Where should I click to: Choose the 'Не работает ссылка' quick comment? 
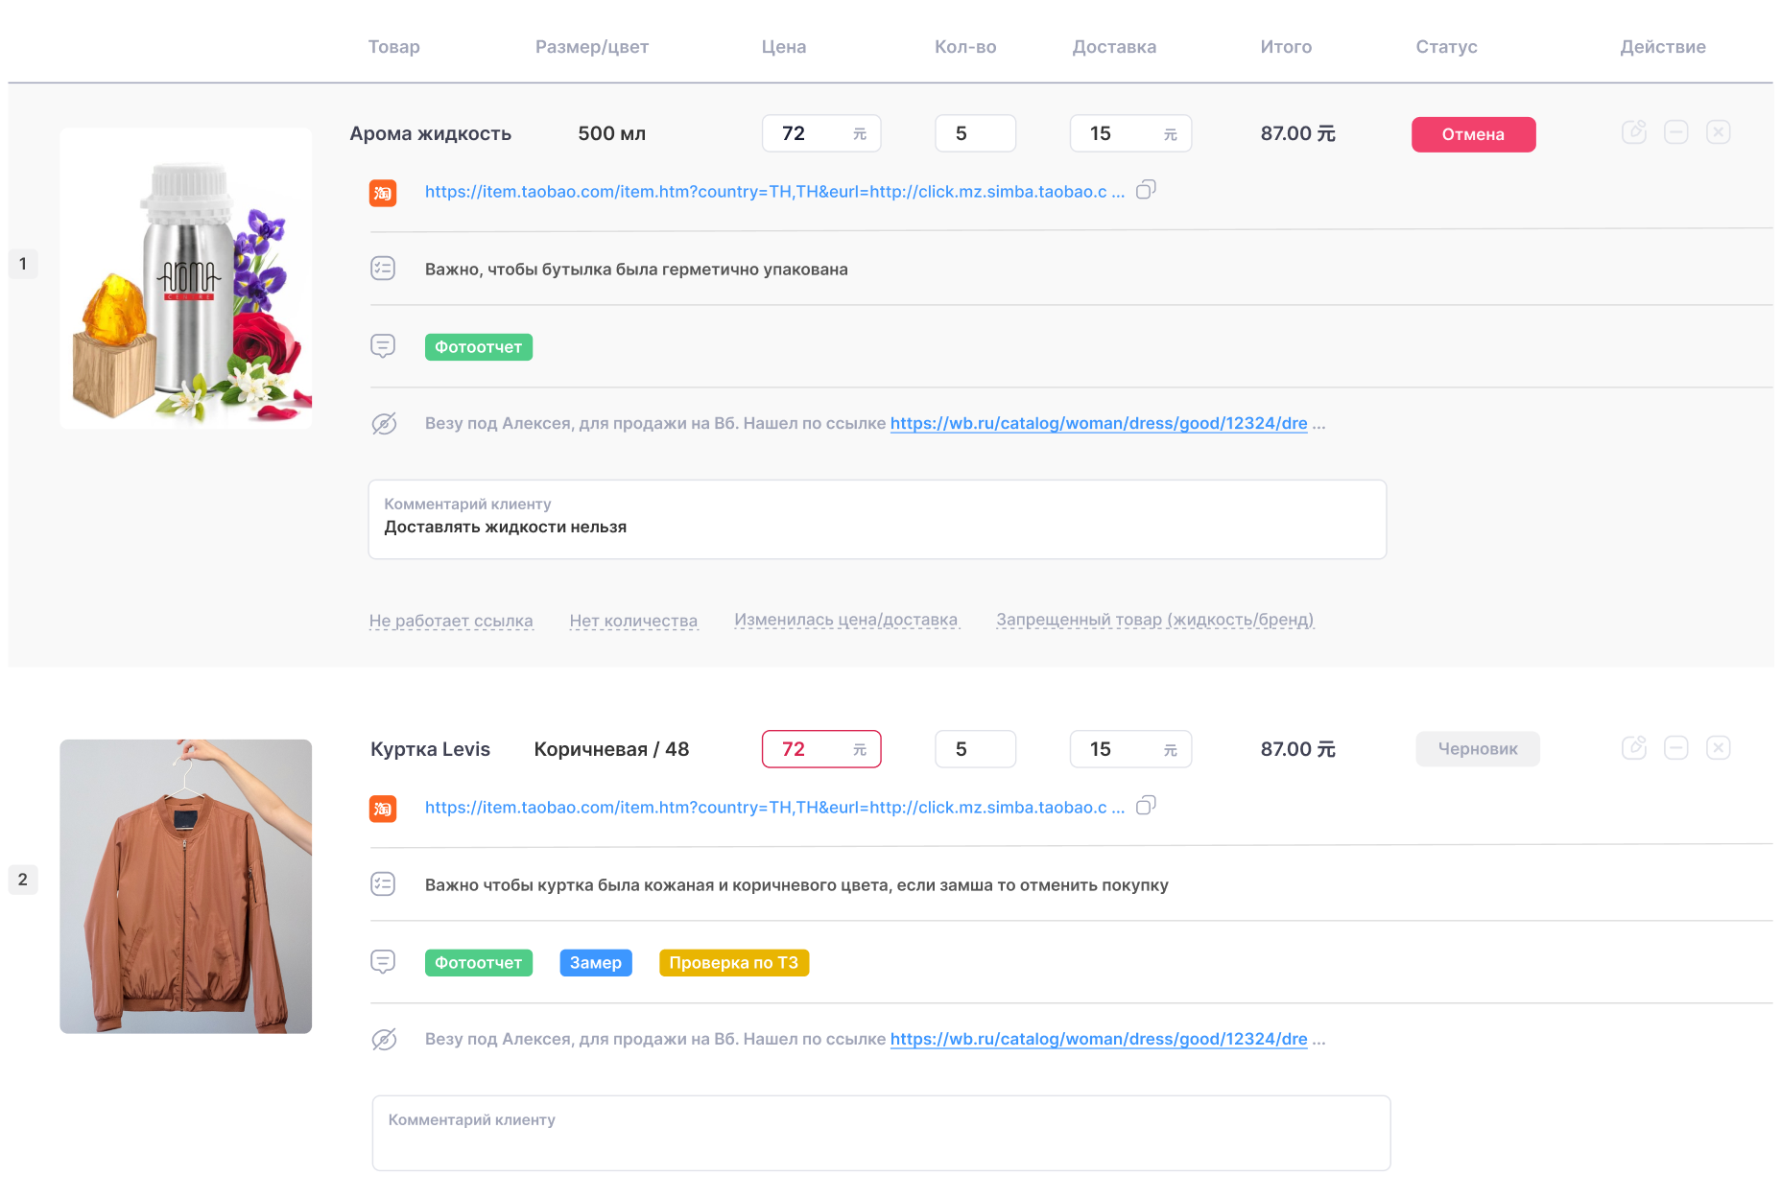click(451, 621)
